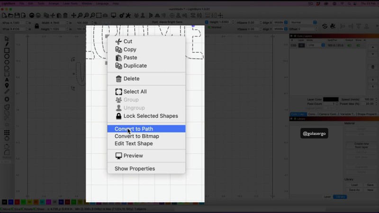379x213 pixels.
Task: Click Create new from layer button
Action: [361, 145]
